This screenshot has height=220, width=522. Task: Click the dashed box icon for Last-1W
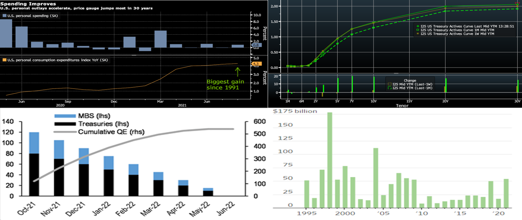click(x=389, y=84)
